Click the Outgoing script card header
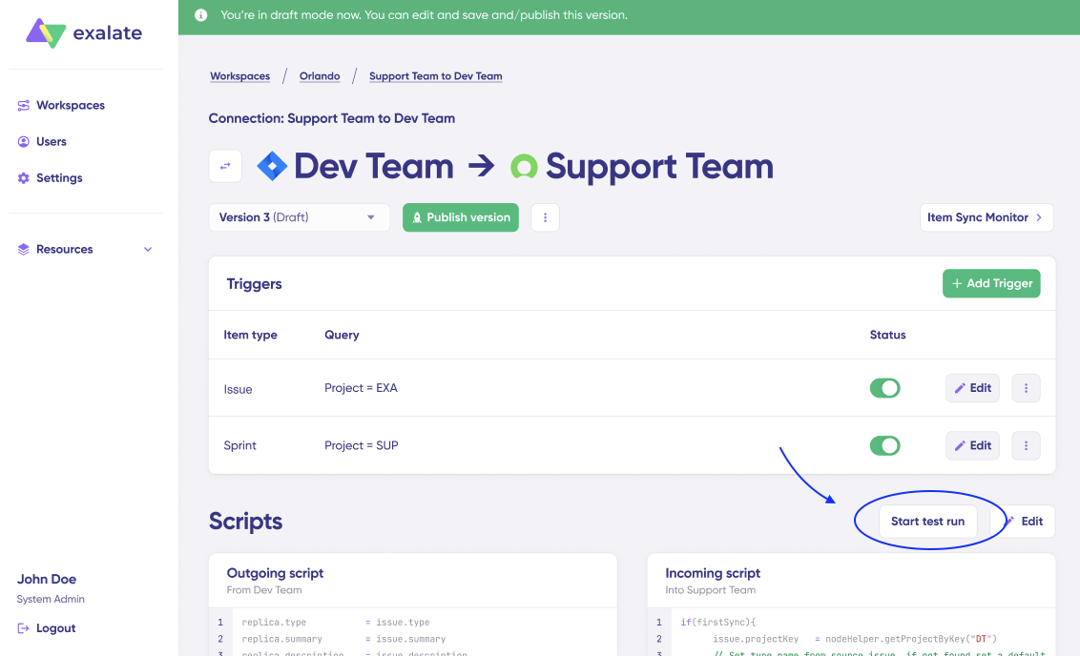Image resolution: width=1080 pixels, height=656 pixels. pyautogui.click(x=412, y=581)
